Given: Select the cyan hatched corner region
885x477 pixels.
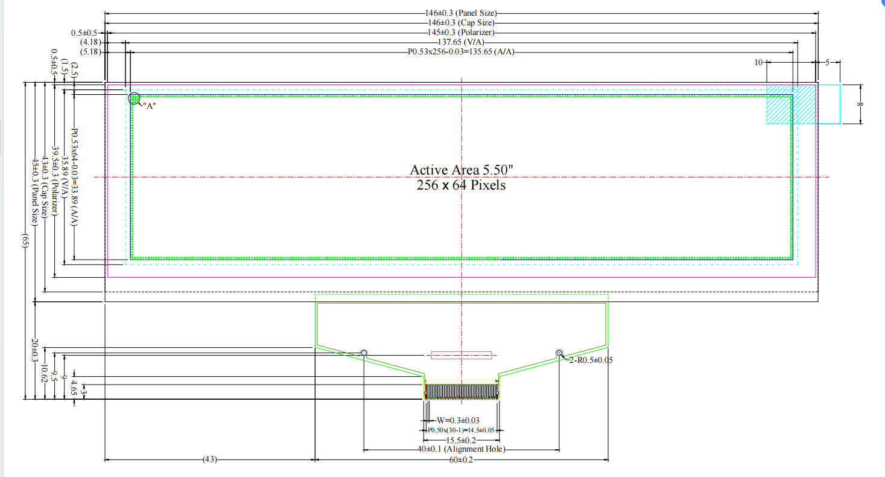Looking at the screenshot, I should click(x=790, y=104).
